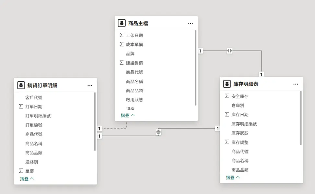
Task: Click the 商品主檔 table's field scrollbar
Action: point(196,68)
